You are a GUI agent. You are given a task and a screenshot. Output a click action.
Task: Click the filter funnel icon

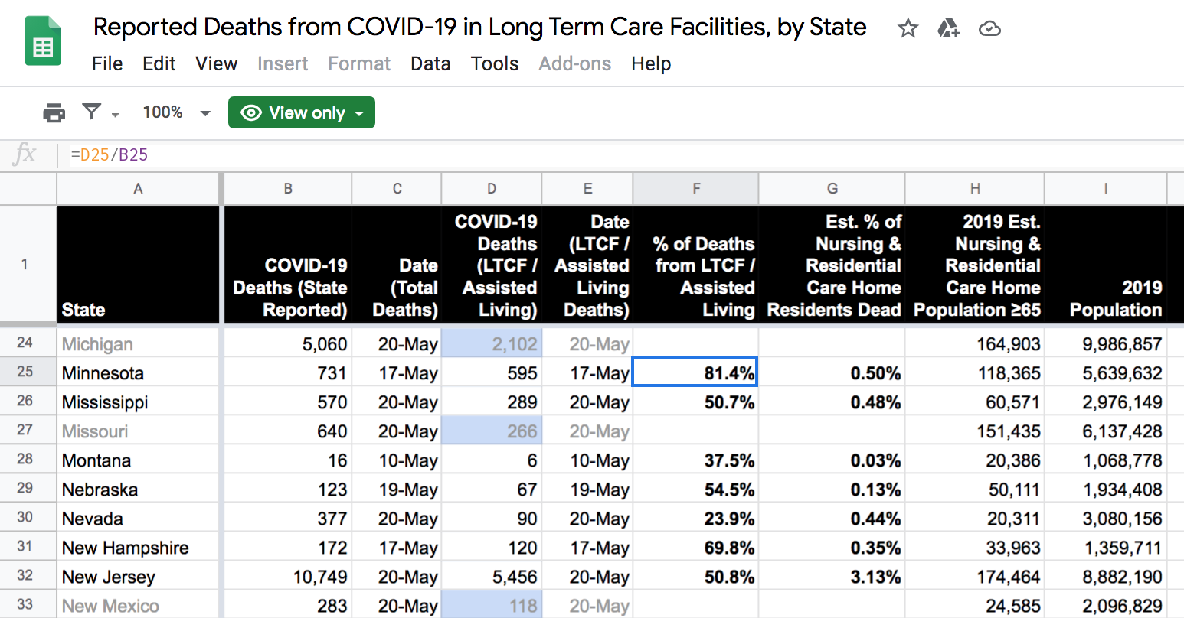(x=92, y=112)
